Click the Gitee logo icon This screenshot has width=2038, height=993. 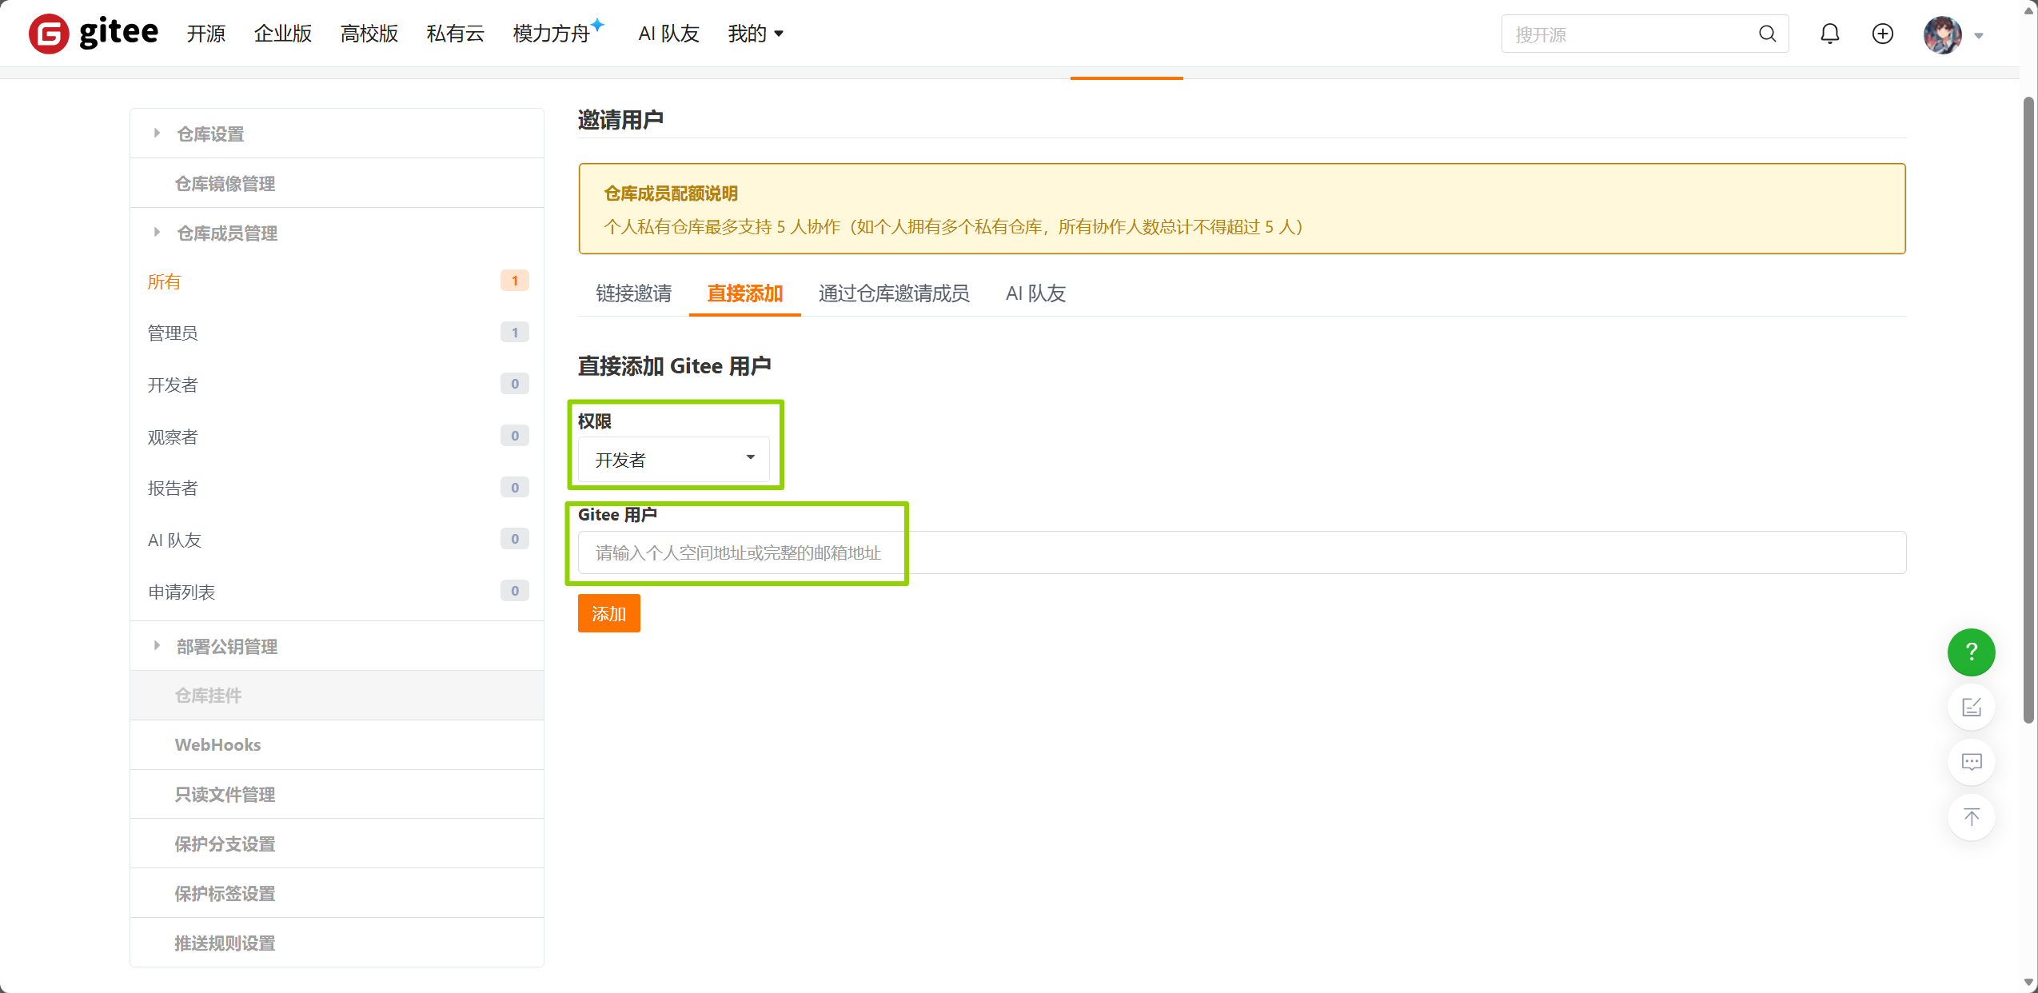tap(49, 34)
